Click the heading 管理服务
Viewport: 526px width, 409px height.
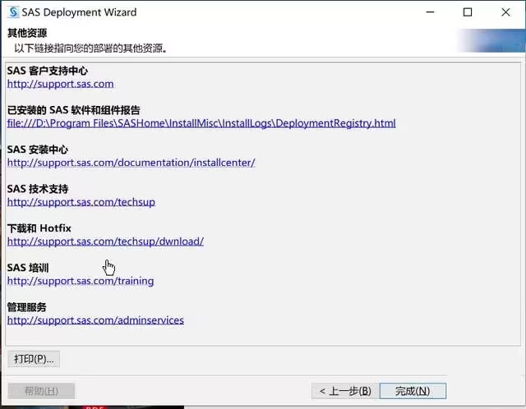pyautogui.click(x=27, y=307)
